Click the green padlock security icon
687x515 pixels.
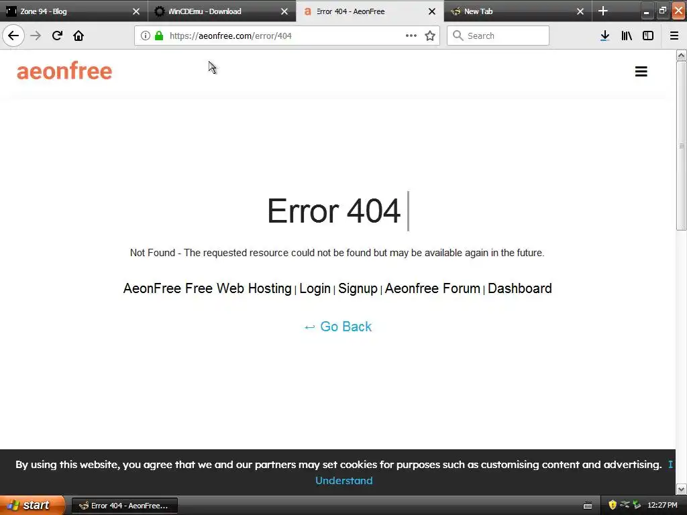(x=159, y=36)
